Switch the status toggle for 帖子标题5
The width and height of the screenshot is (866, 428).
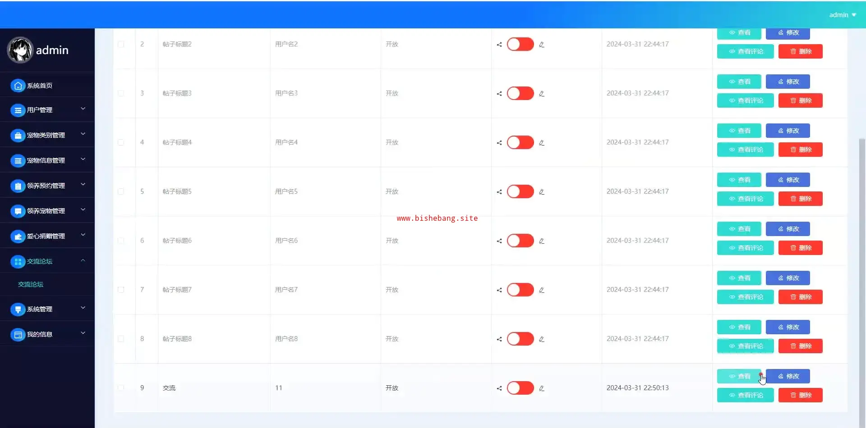pyautogui.click(x=521, y=191)
